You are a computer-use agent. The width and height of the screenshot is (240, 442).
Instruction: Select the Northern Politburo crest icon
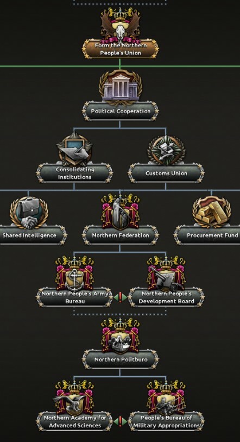[121, 335]
